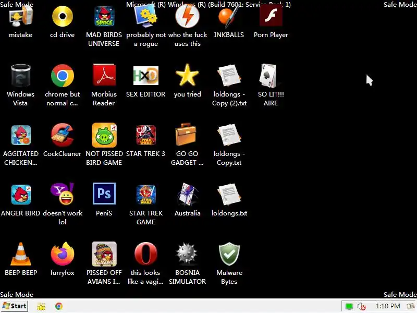The height and width of the screenshot is (313, 417).
Task: Open Morbius Reader PDF icon
Action: click(x=104, y=75)
